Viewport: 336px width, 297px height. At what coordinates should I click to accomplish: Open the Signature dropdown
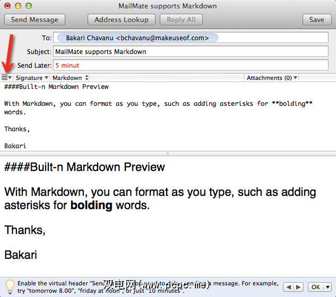coord(31,78)
